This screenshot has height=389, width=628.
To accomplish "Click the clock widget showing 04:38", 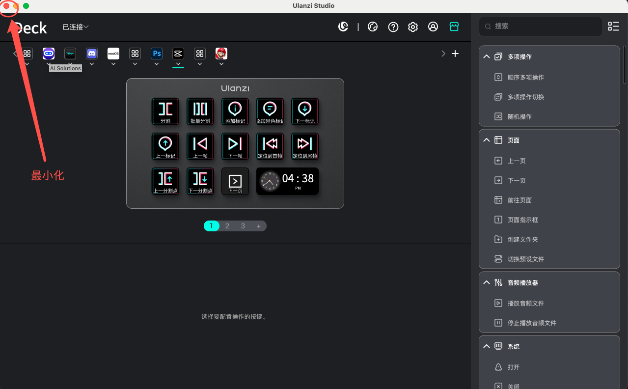I will [287, 181].
